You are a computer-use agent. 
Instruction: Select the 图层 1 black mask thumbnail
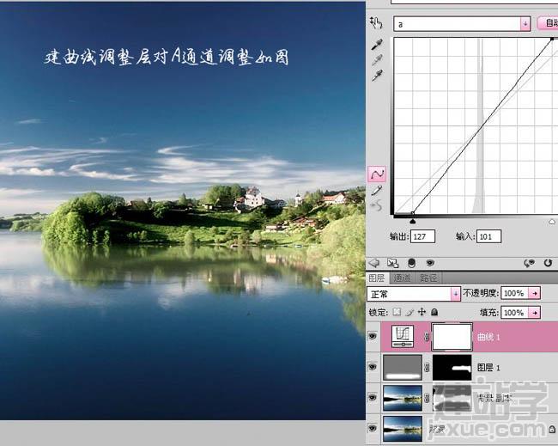(x=452, y=367)
